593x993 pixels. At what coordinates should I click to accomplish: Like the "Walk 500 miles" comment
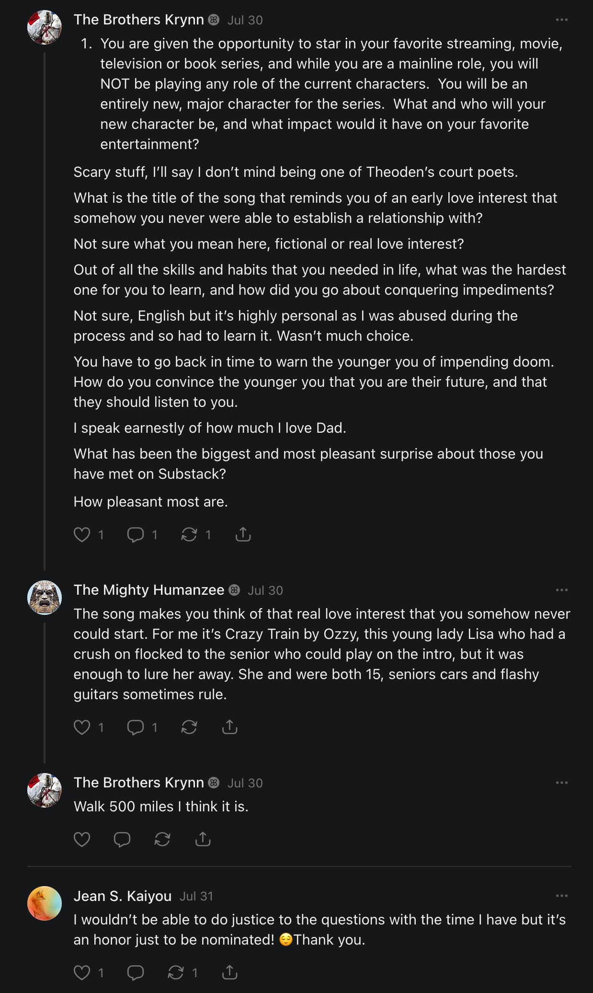click(82, 839)
